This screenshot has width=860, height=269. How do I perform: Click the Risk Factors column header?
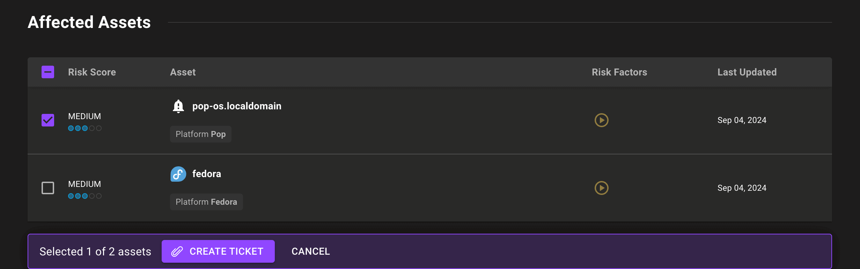point(619,72)
